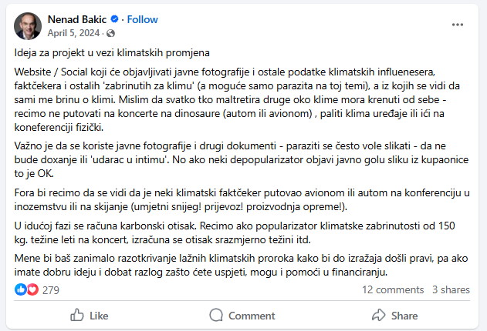Image resolution: width=487 pixels, height=331 pixels.
Task: Click the paragraph starting 'Fora bi recimo'
Action: pos(242,199)
